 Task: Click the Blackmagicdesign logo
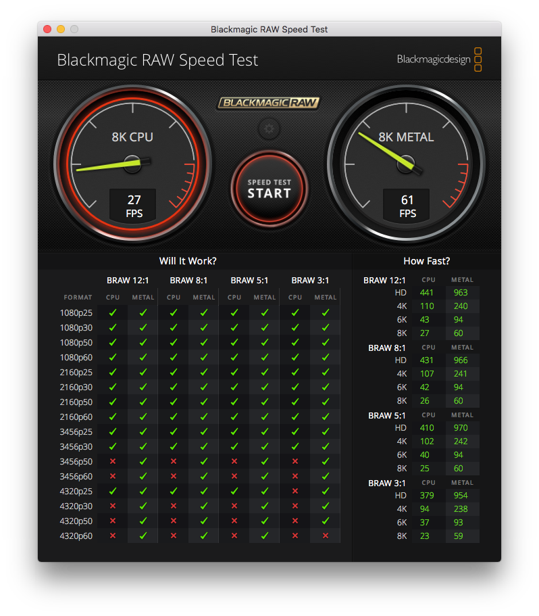tap(439, 60)
